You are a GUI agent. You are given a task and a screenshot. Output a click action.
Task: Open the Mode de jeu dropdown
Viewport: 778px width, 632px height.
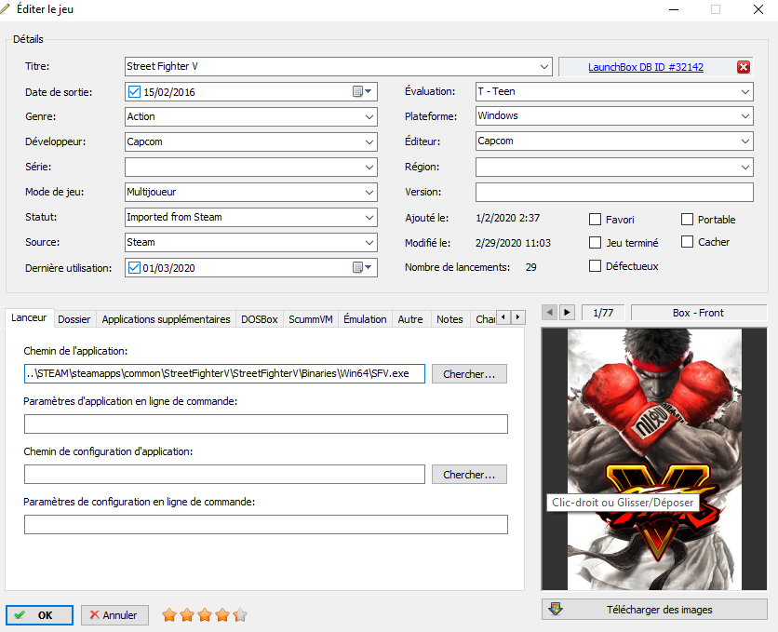click(x=369, y=193)
